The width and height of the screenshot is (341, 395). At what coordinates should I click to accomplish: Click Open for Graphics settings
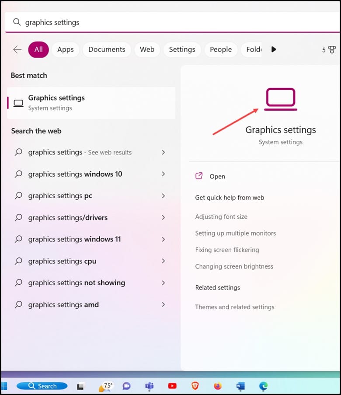(217, 176)
